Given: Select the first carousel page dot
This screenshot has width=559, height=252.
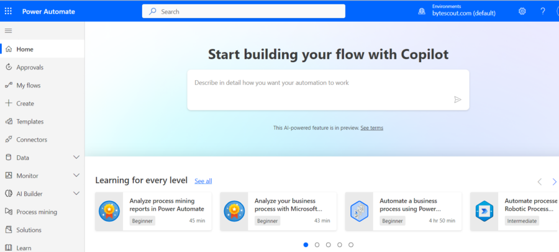Looking at the screenshot, I should pos(306,245).
